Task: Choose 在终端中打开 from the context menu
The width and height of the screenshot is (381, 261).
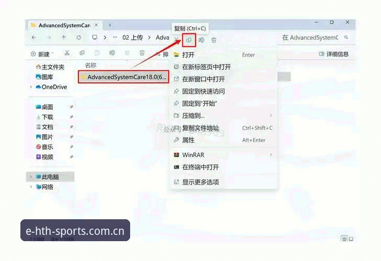Action: pyautogui.click(x=224, y=167)
